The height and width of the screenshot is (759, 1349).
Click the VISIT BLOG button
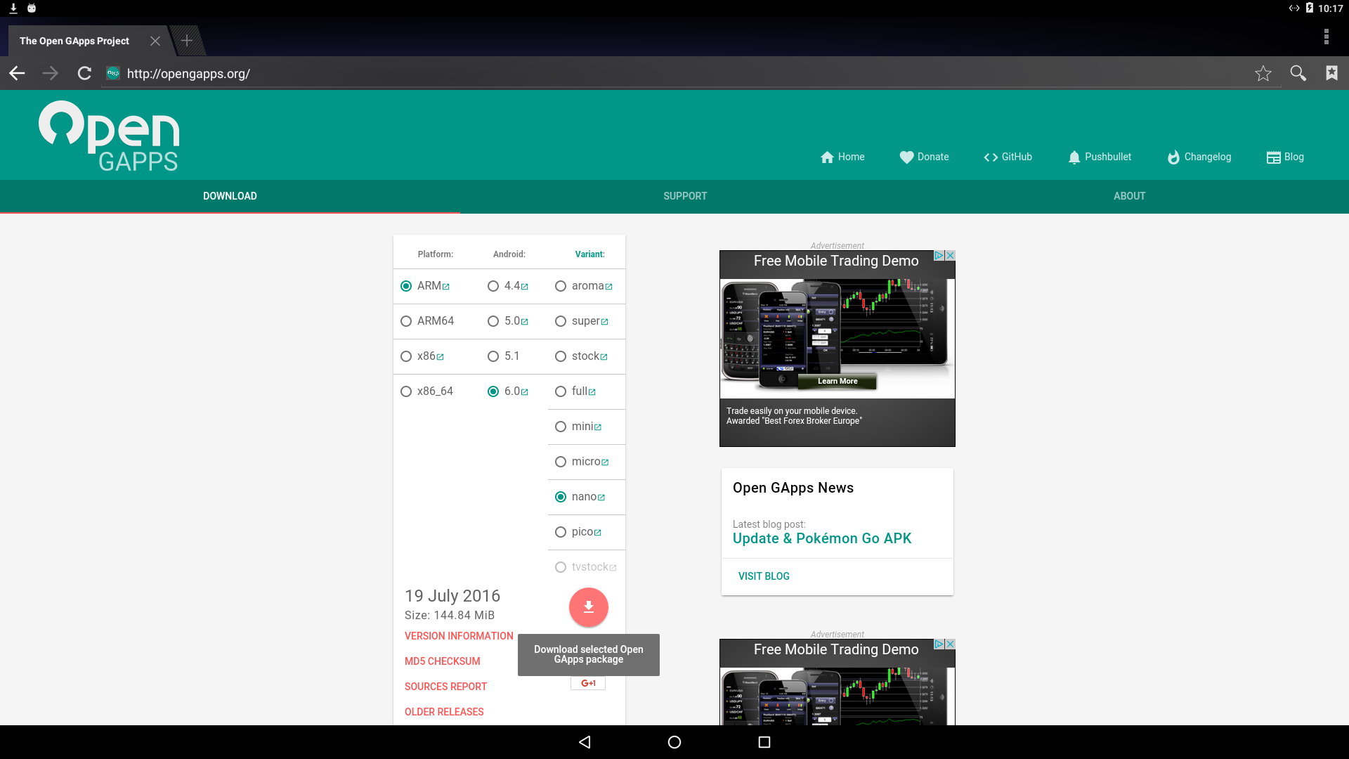click(x=764, y=576)
